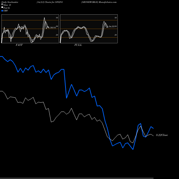
Task: Click the 'Fast K' legend label
Action: pyautogui.click(x=7, y=8)
